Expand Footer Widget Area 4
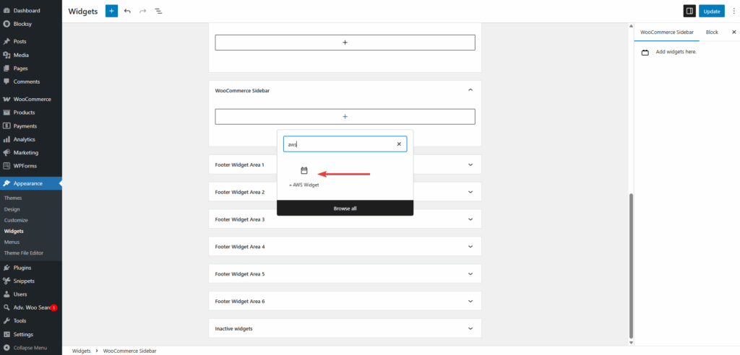The height and width of the screenshot is (355, 740). click(470, 247)
